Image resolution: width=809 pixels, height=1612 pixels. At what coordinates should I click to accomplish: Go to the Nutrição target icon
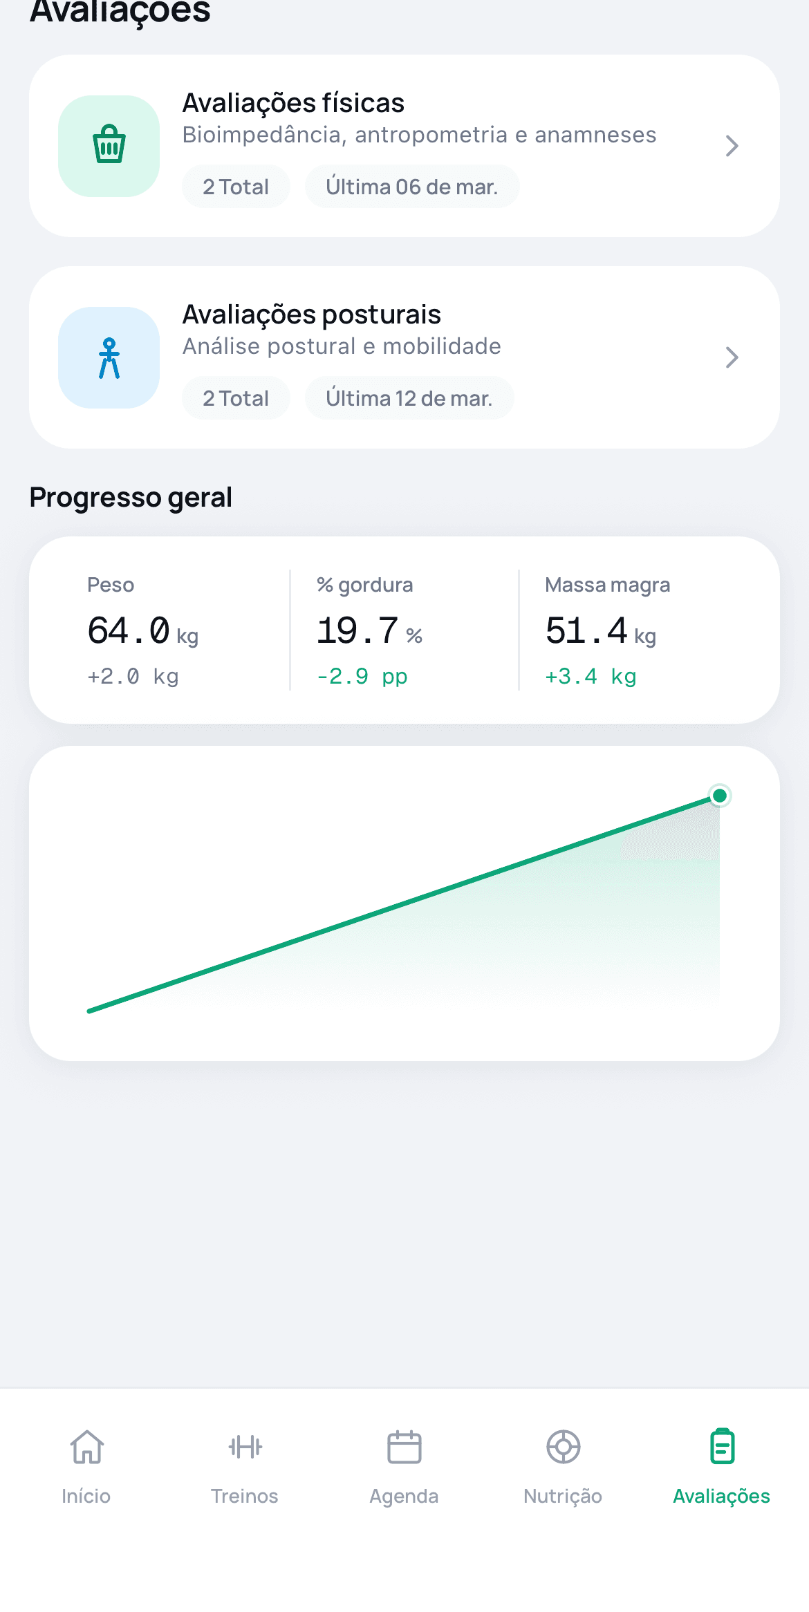coord(564,1447)
